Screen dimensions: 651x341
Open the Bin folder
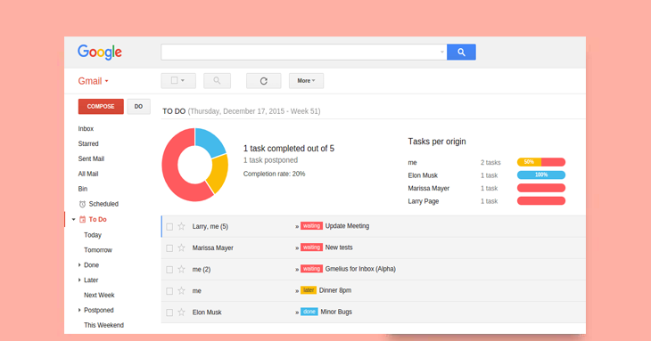pyautogui.click(x=83, y=189)
